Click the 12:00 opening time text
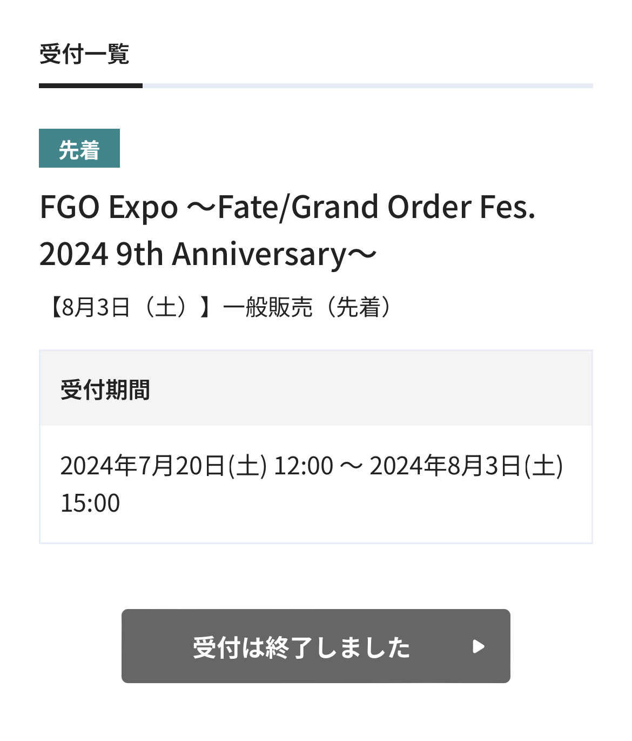 pyautogui.click(x=304, y=466)
